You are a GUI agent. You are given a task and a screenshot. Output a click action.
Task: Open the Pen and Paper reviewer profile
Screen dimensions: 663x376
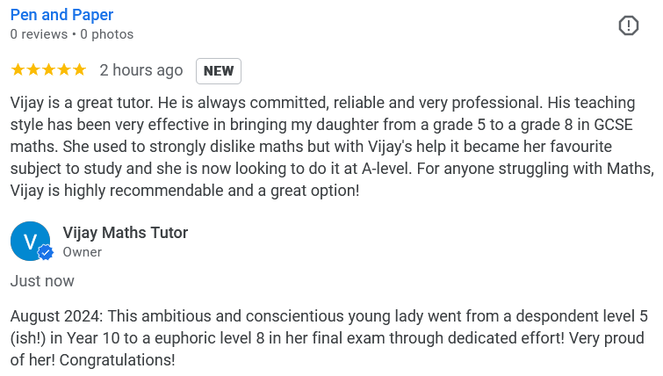(61, 15)
